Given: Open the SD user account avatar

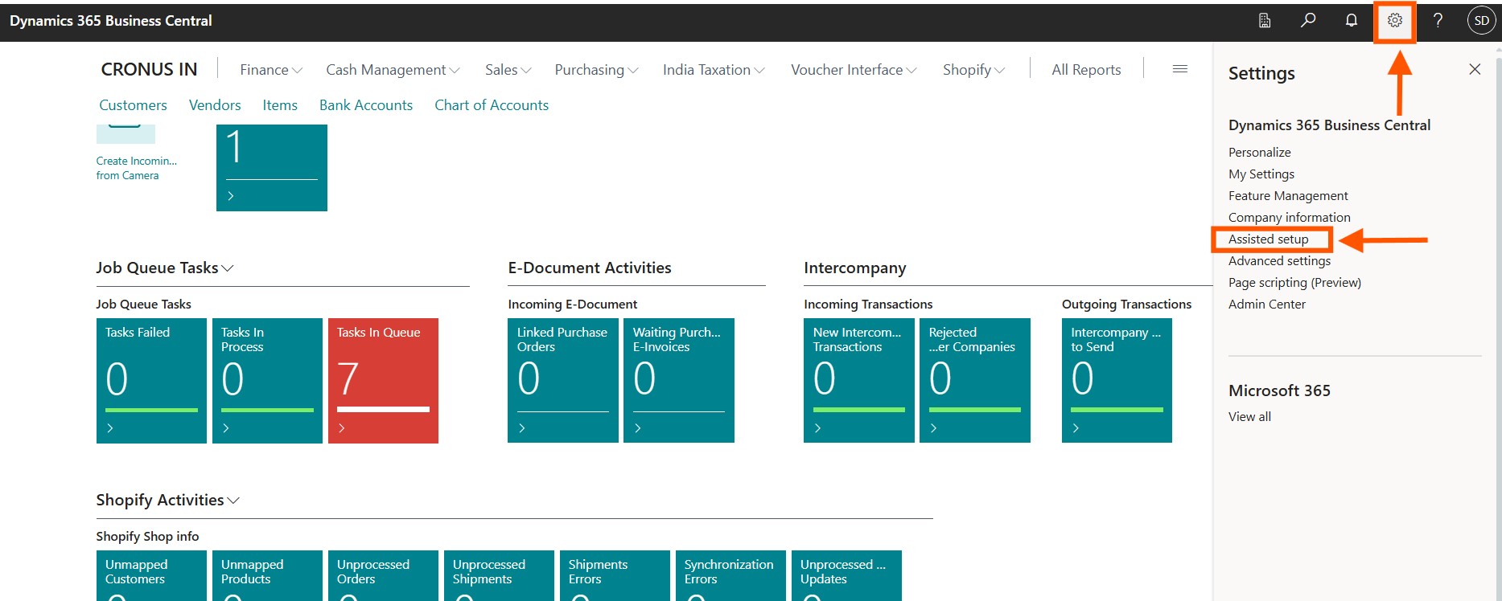Looking at the screenshot, I should coord(1481,21).
